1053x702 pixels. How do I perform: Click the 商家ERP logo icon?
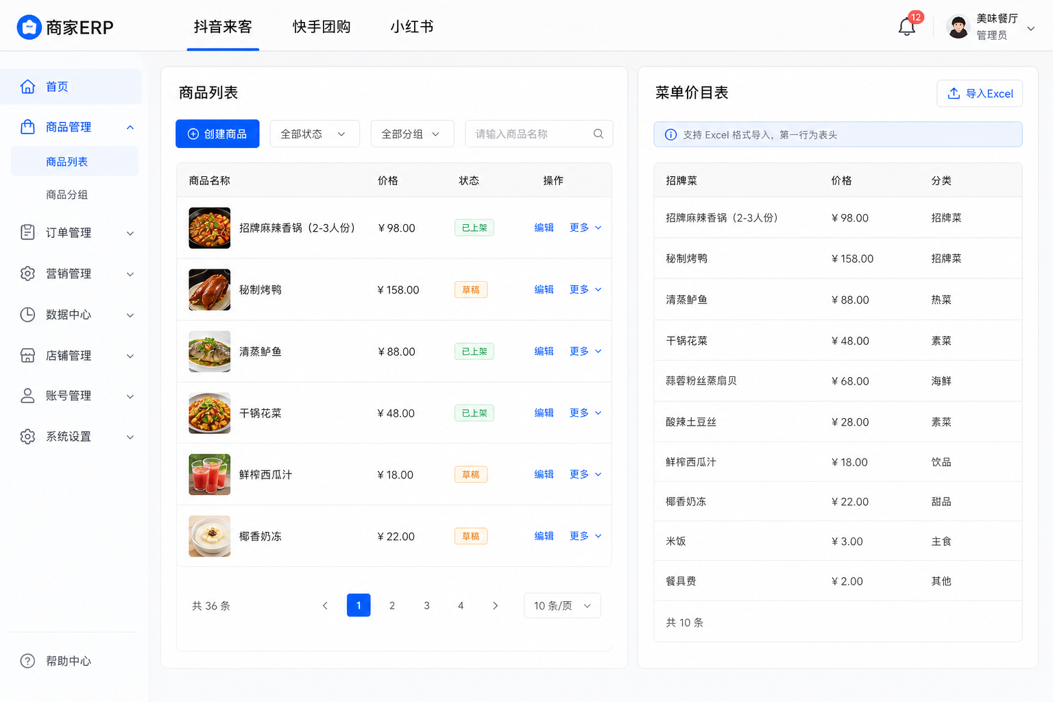(29, 27)
